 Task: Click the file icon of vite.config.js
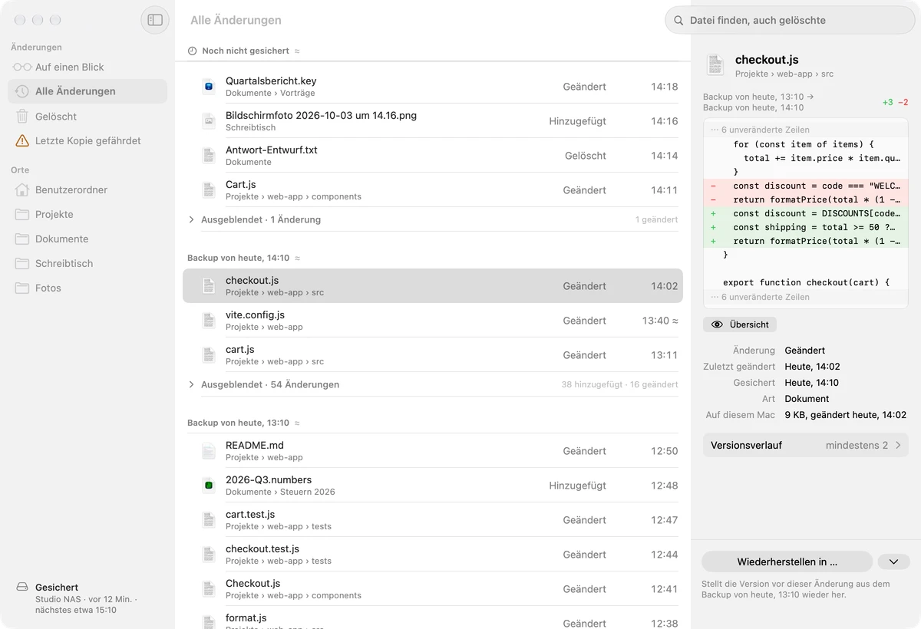[x=208, y=321]
